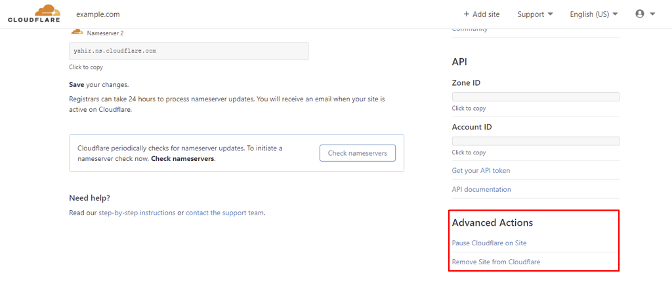Click the plus Add site button
This screenshot has width=672, height=299.
tap(481, 14)
